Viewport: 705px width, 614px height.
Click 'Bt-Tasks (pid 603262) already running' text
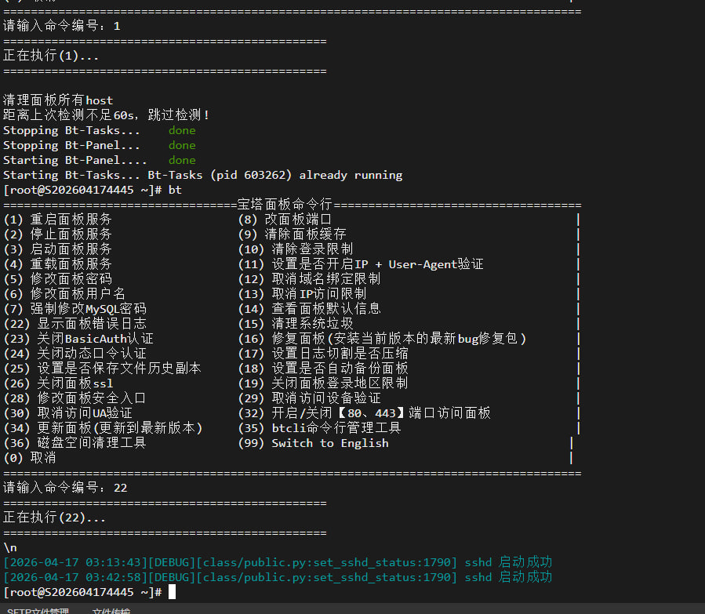[x=275, y=175]
